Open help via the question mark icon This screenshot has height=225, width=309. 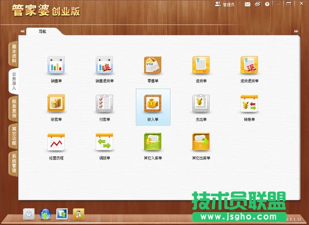coord(267,4)
